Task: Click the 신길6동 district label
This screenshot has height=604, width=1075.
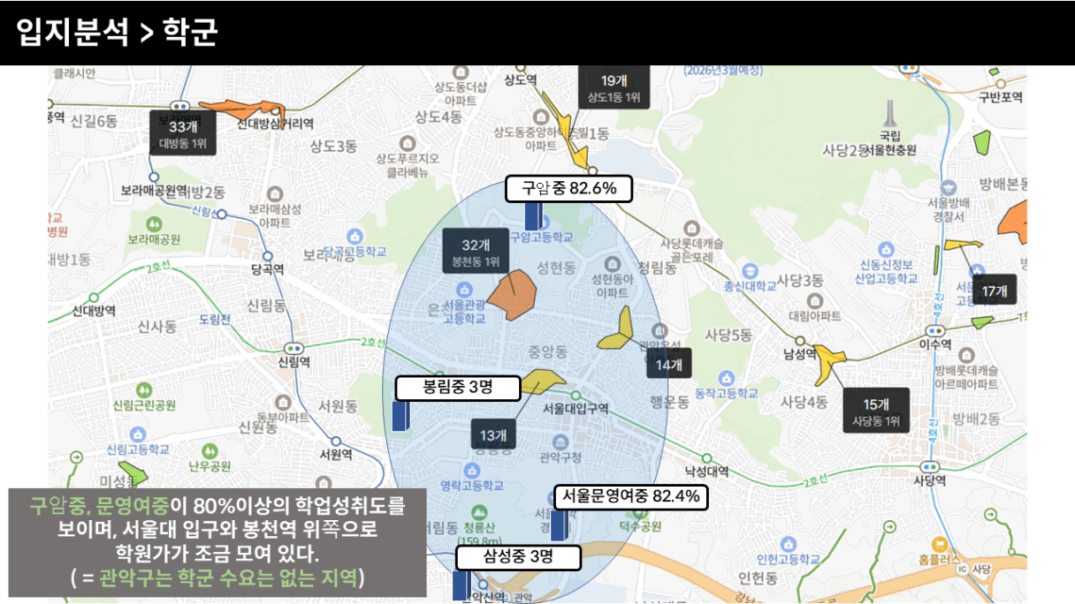Action: (94, 121)
